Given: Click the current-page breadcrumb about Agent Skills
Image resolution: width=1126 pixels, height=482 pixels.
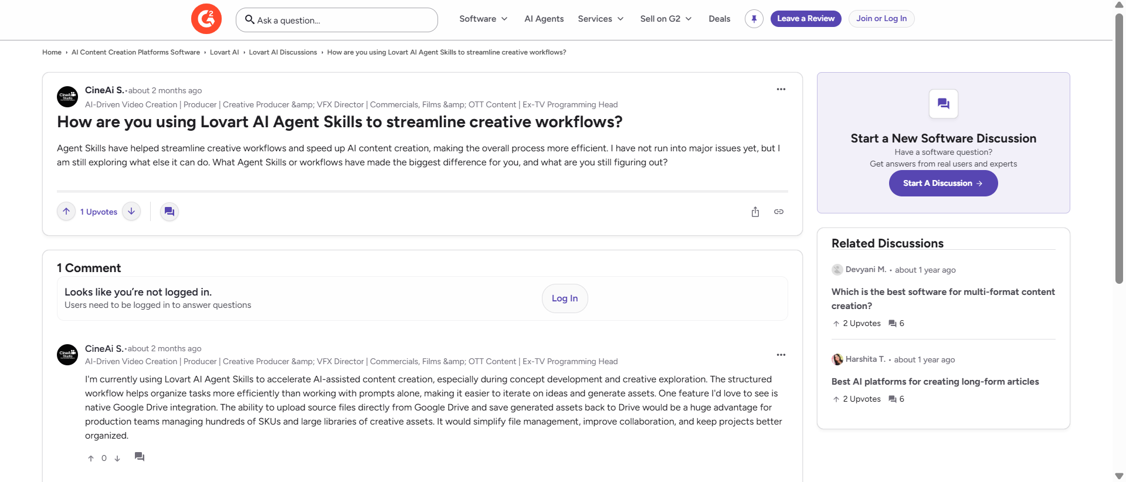Looking at the screenshot, I should [x=446, y=52].
